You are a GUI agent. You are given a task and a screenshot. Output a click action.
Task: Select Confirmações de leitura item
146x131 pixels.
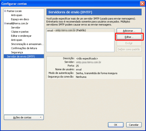[24, 48]
